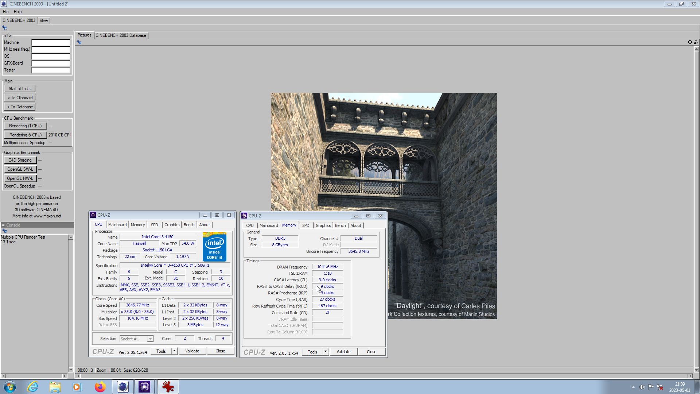Click picture view horizontal scrollbar right arrow
This screenshot has width=700, height=394.
tap(690, 376)
